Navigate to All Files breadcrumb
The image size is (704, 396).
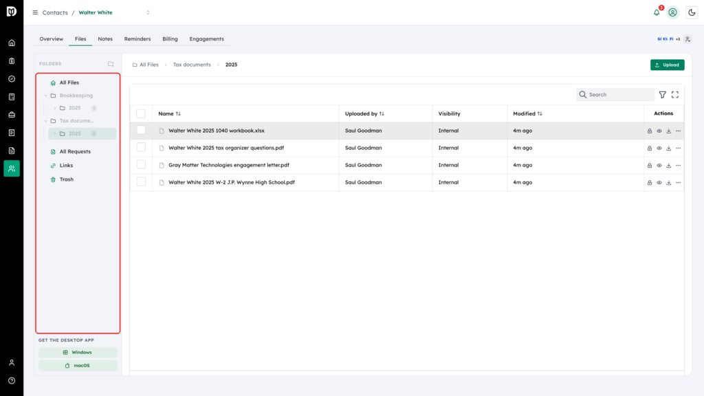pos(146,65)
